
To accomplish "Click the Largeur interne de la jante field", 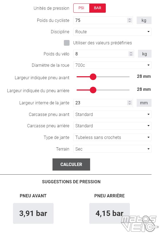I will pyautogui.click(x=103, y=103).
